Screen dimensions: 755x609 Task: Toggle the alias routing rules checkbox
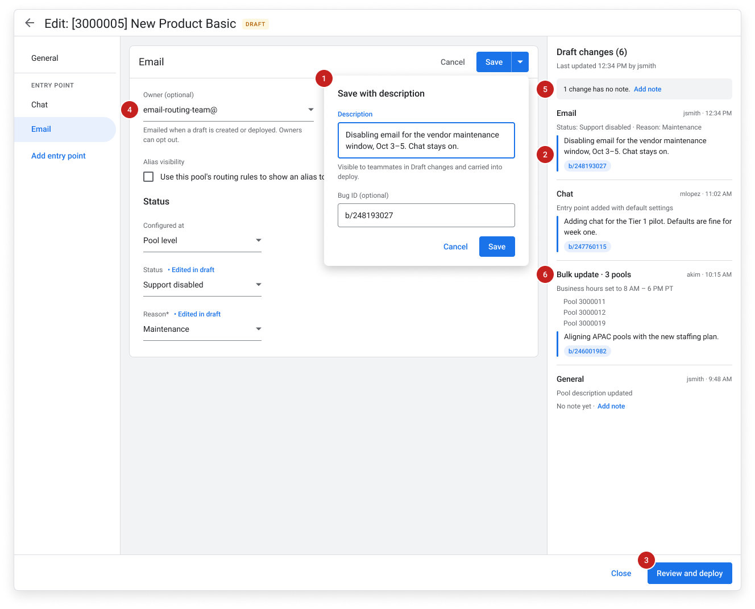(148, 177)
